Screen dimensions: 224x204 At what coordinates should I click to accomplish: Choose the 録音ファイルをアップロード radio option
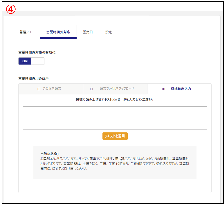pos(91,89)
